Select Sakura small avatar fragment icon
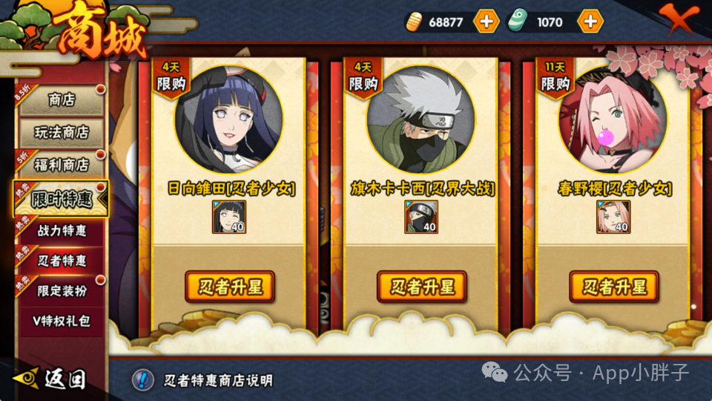712x401 pixels. (613, 217)
